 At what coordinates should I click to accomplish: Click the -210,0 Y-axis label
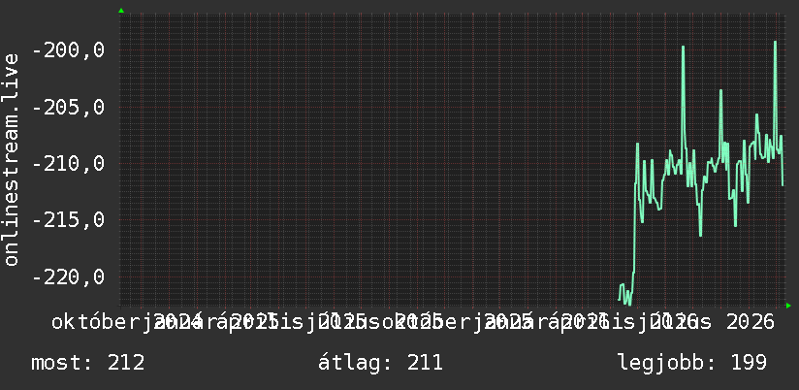coord(69,164)
